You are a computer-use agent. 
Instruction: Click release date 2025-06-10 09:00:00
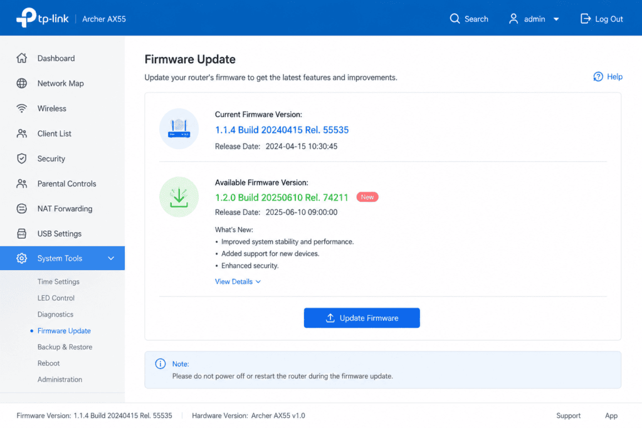coord(302,212)
